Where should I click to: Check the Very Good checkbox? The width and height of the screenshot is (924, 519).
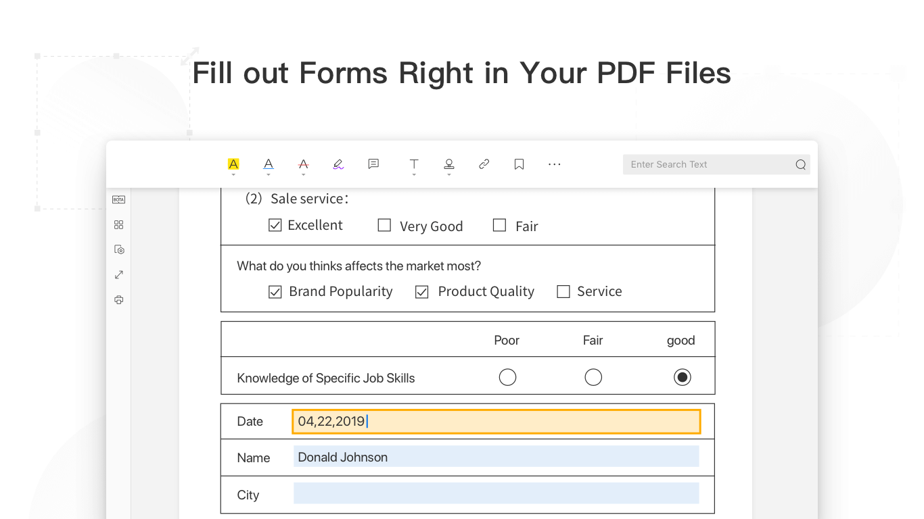point(384,226)
